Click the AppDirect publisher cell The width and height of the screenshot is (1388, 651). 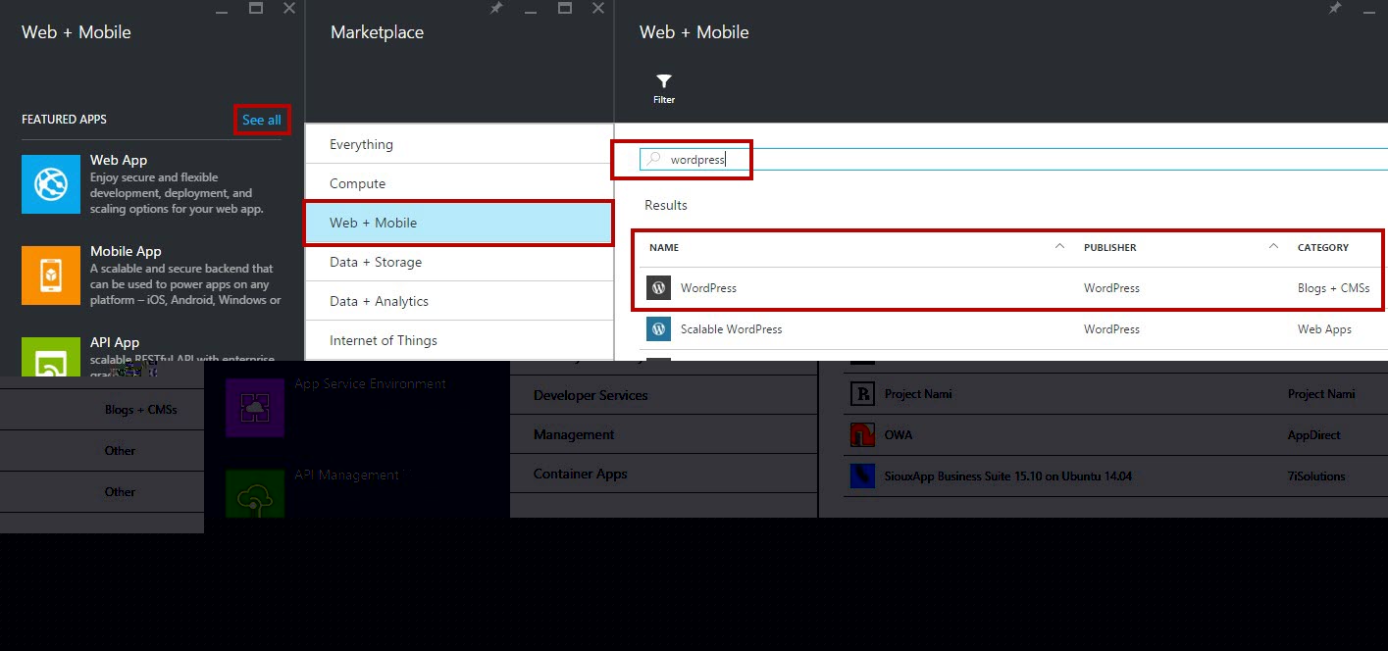coord(1314,435)
